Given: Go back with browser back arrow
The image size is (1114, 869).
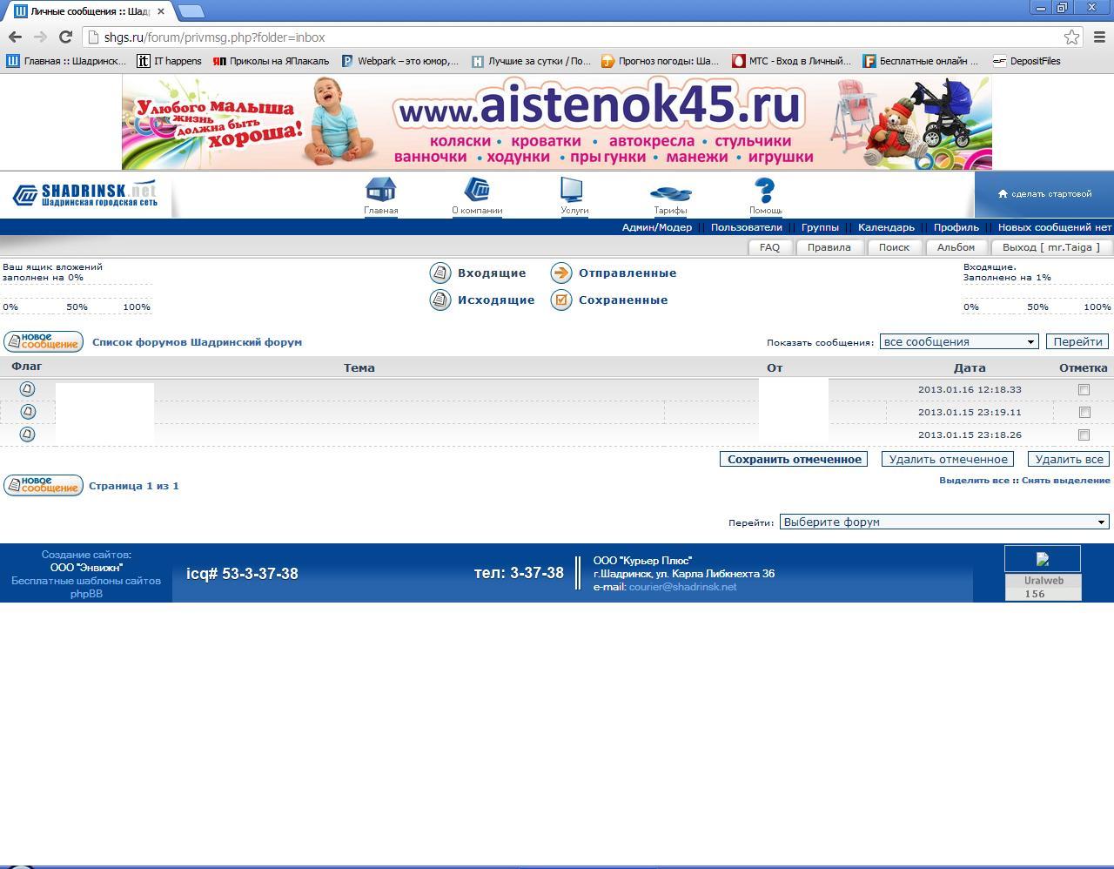Looking at the screenshot, I should click(x=14, y=37).
